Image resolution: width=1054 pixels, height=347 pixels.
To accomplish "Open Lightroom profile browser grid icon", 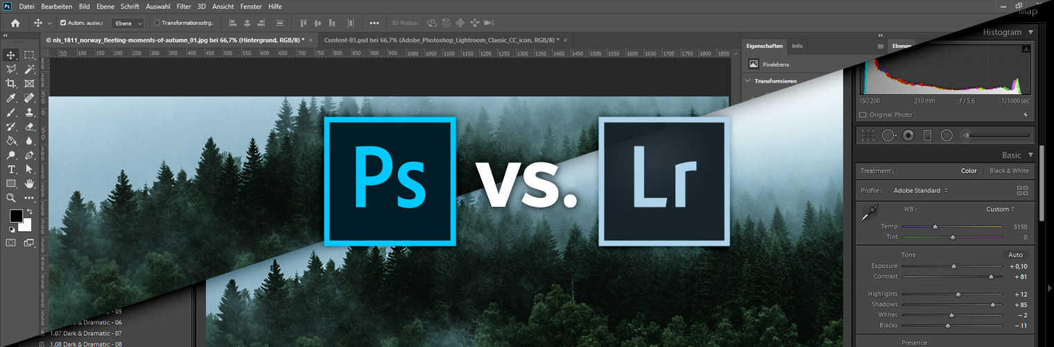I will pos(1022,190).
